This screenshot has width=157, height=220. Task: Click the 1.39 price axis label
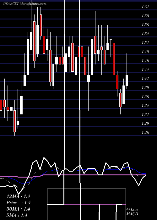(x=145, y=88)
